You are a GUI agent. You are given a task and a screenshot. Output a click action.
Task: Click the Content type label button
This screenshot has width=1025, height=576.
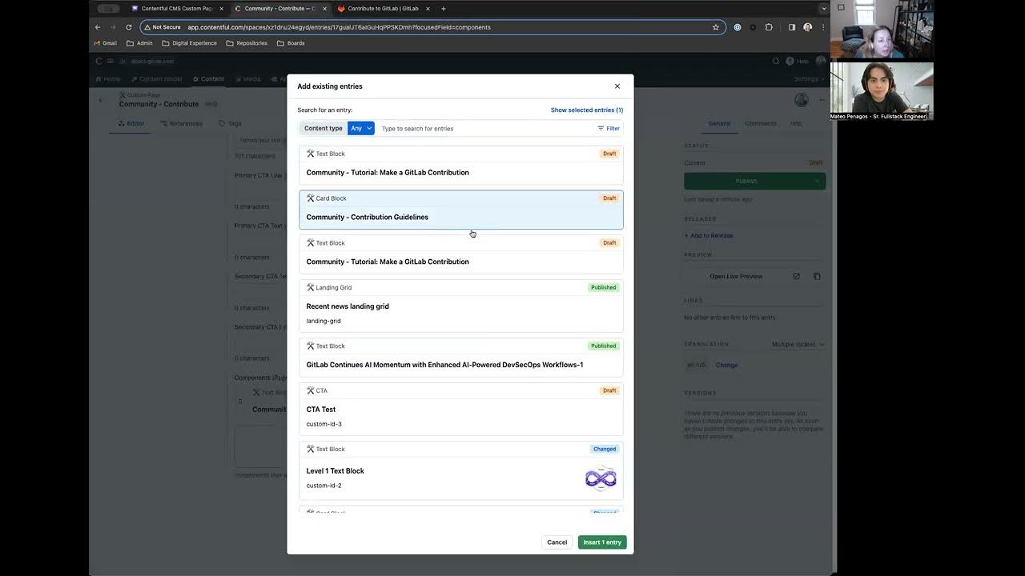click(324, 128)
